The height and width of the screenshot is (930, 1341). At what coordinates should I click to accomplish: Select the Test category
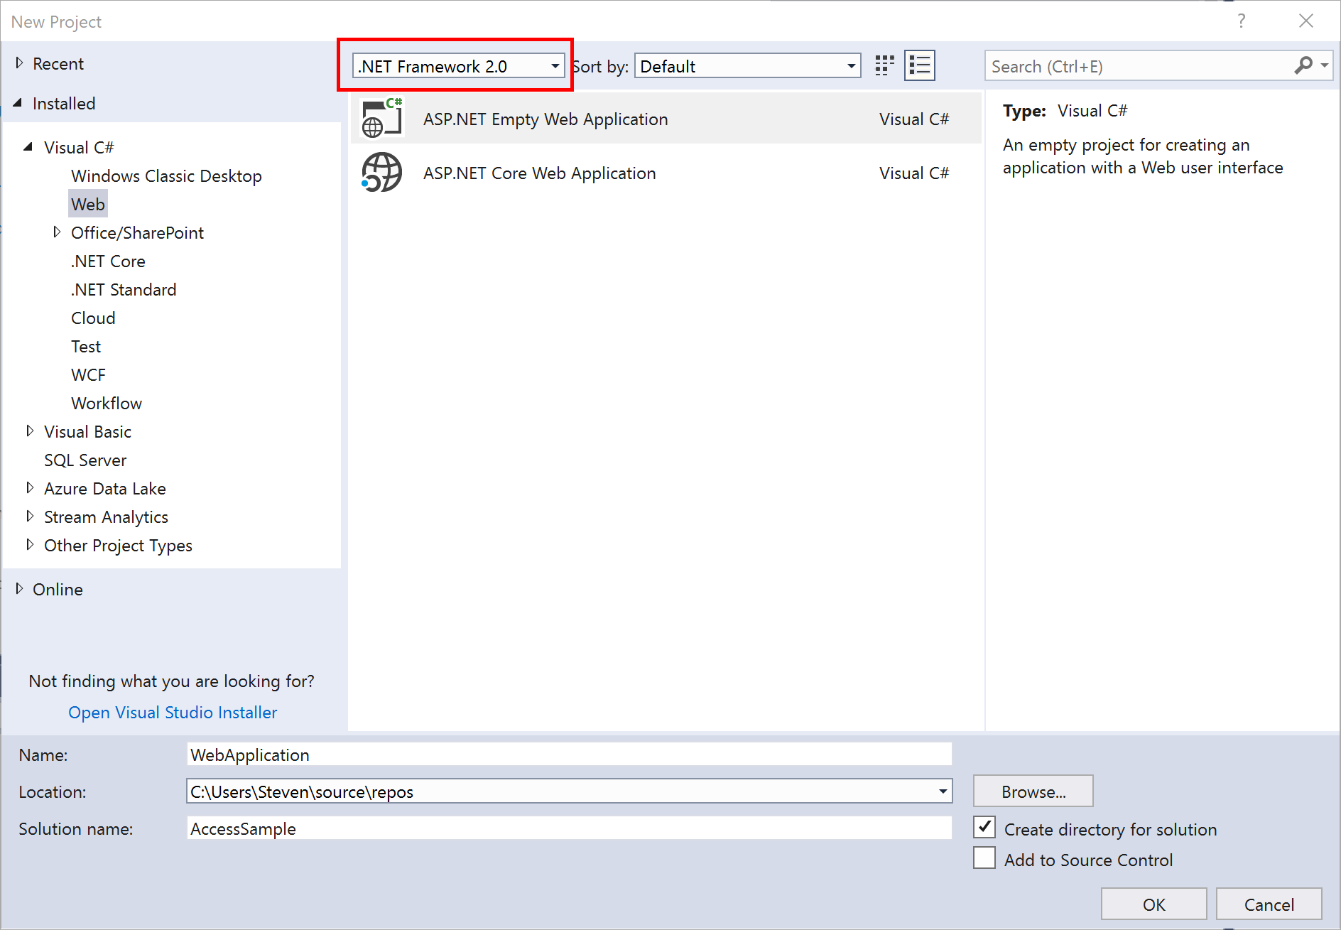click(x=86, y=346)
